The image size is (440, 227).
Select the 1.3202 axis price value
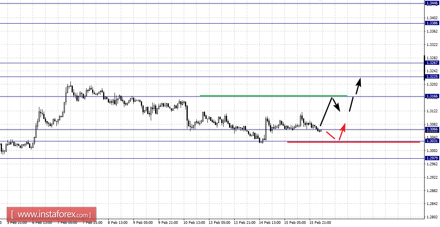click(x=432, y=84)
